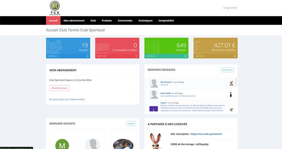This screenshot has height=149, width=282.
Task: Open En savoir plus sur l'abonnement link
Action: coord(67,99)
